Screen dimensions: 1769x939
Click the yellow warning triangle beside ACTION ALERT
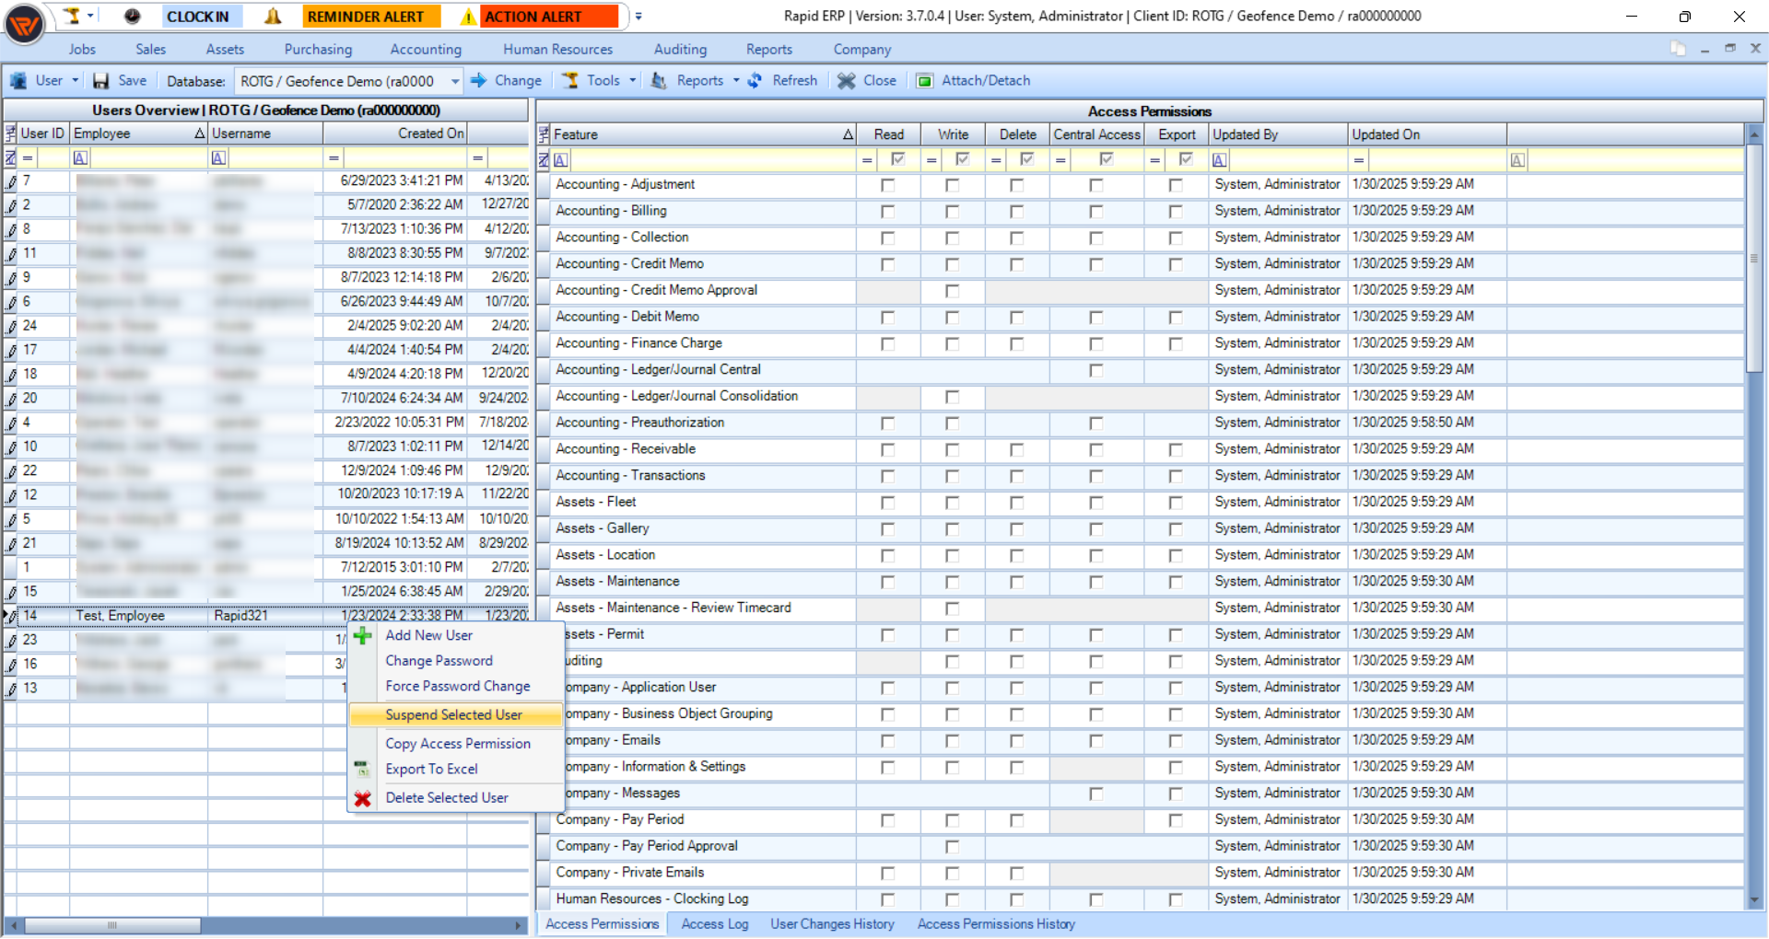coord(468,17)
